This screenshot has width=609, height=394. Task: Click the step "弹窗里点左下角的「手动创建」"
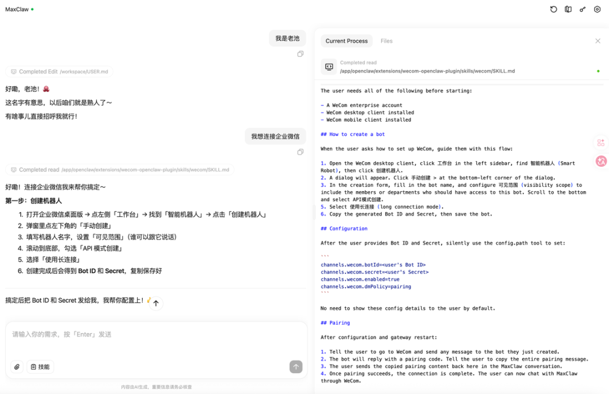pos(69,225)
